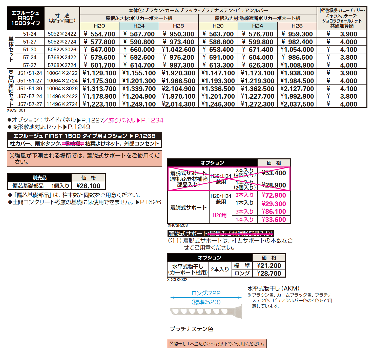Select price ¥1,129,100
Screen dimensions: 373x354
coord(99,73)
